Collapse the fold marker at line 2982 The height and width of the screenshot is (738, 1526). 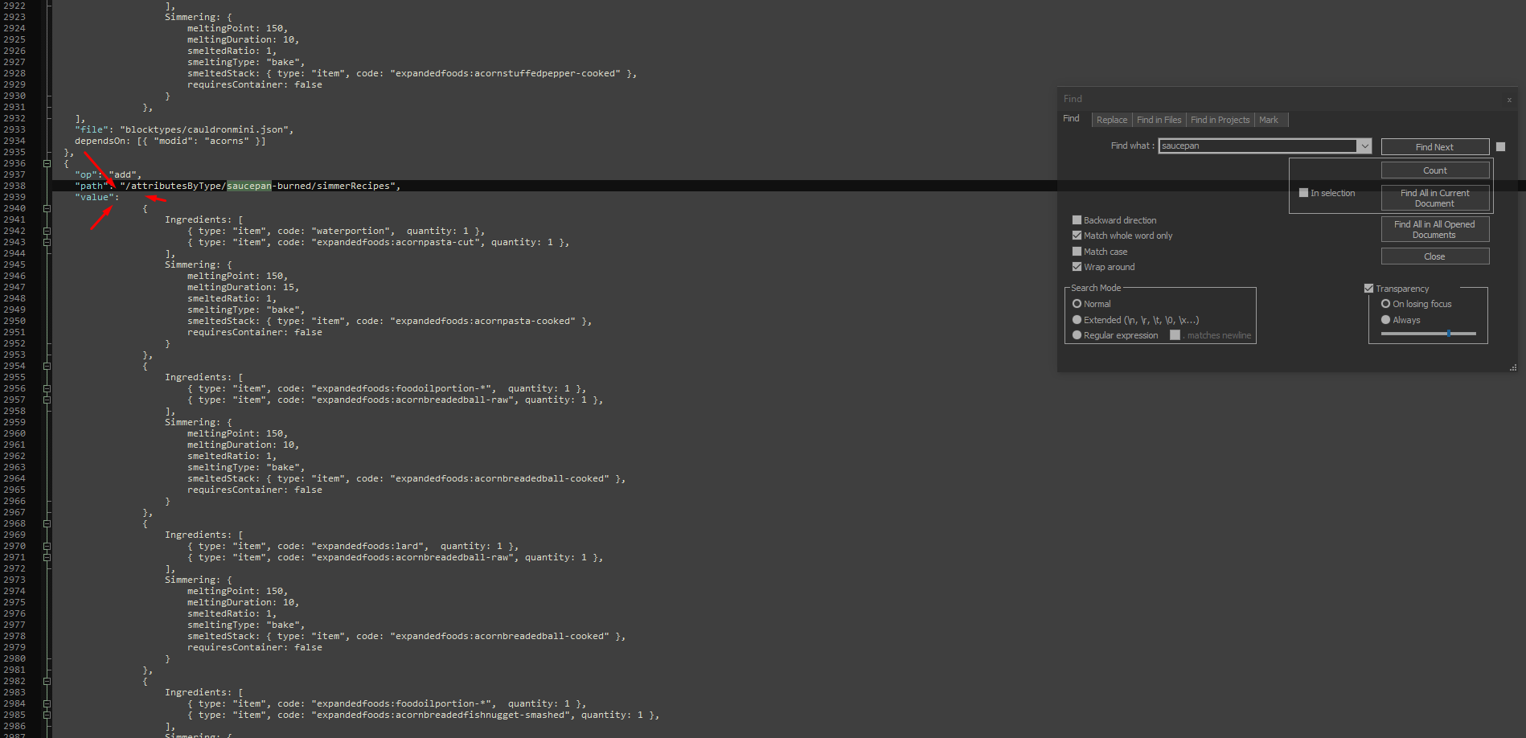[47, 681]
